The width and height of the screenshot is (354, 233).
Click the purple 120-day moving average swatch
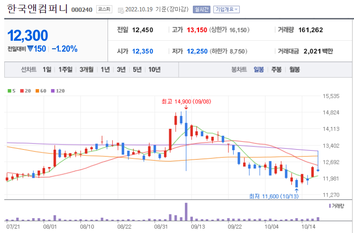point(53,91)
